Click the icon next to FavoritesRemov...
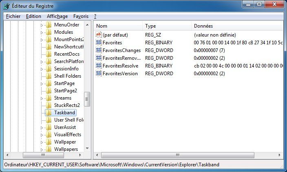The width and height of the screenshot is (287, 172). click(x=99, y=58)
